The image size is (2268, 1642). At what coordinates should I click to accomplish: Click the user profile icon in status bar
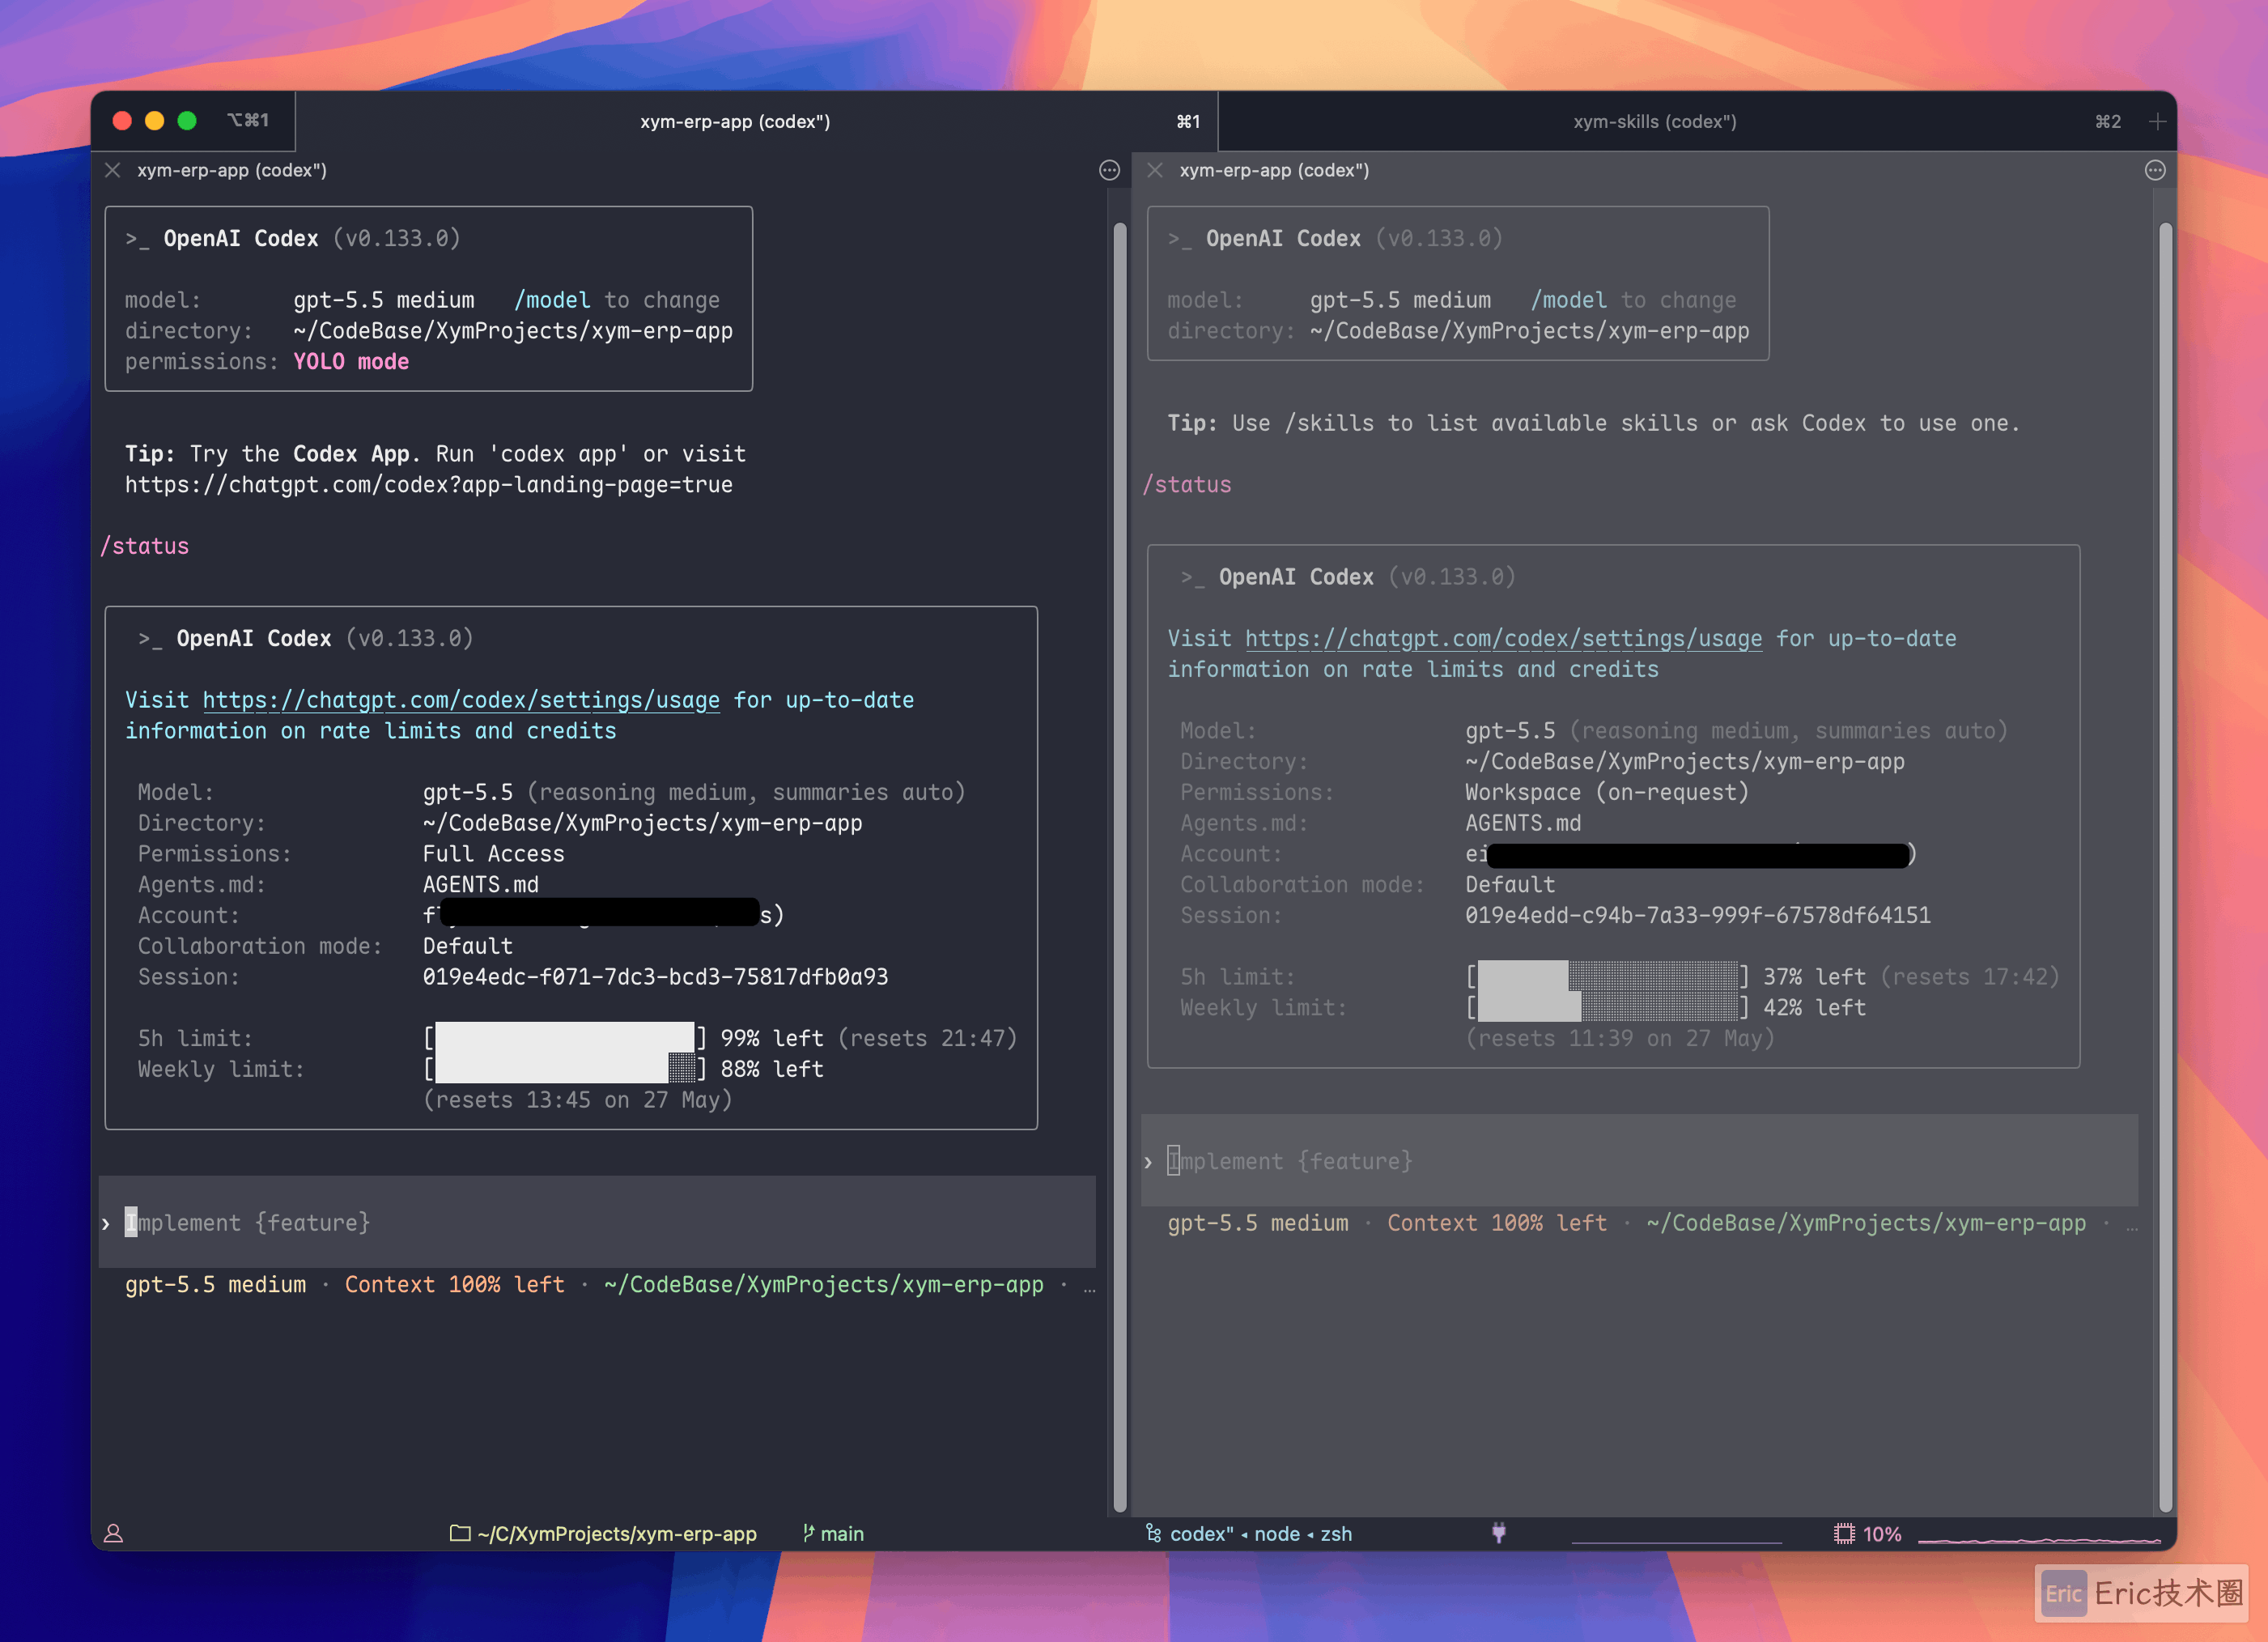[114, 1533]
